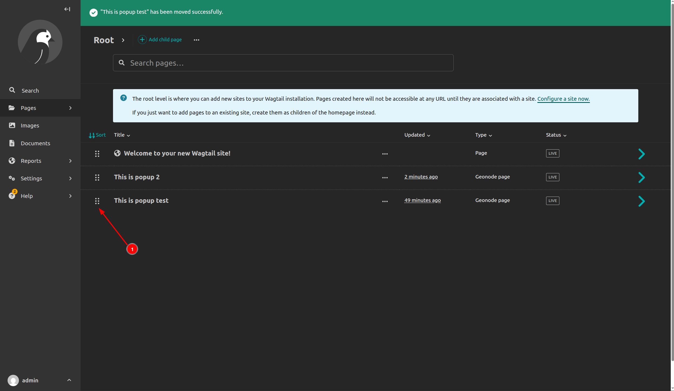Click the Sort ordering toggle
Screen dimensions: 674x391
(x=97, y=135)
